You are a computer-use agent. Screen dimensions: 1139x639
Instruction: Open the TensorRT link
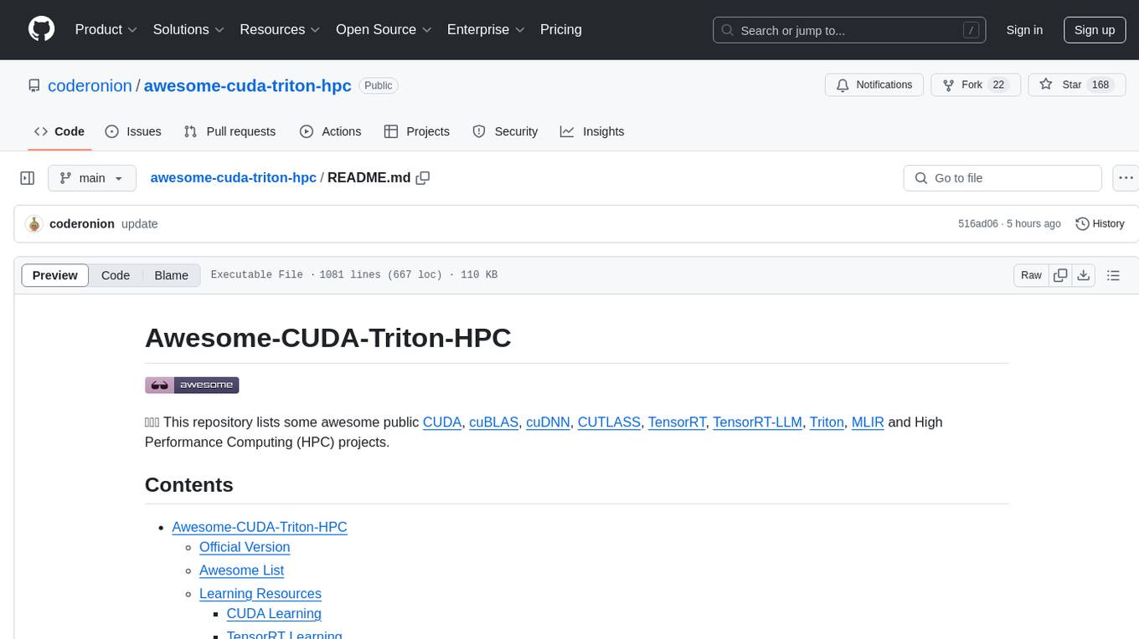coord(677,422)
